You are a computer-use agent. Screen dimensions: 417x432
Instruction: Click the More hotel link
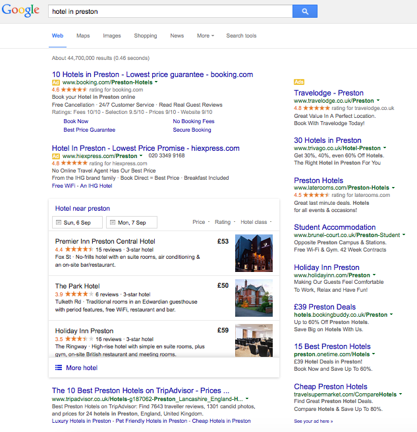[x=82, y=367]
